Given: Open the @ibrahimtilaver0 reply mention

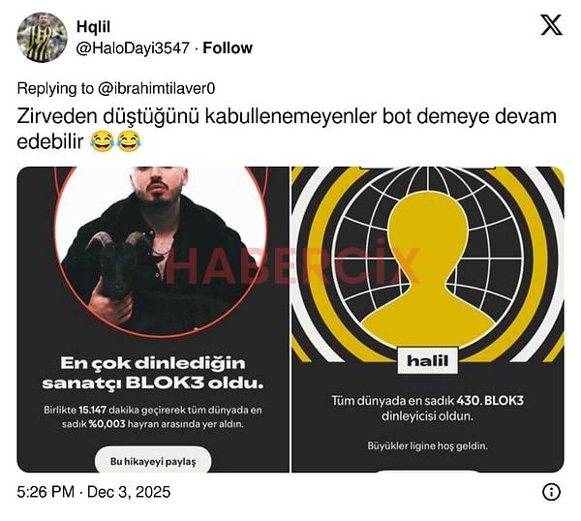Looking at the screenshot, I should click(156, 88).
